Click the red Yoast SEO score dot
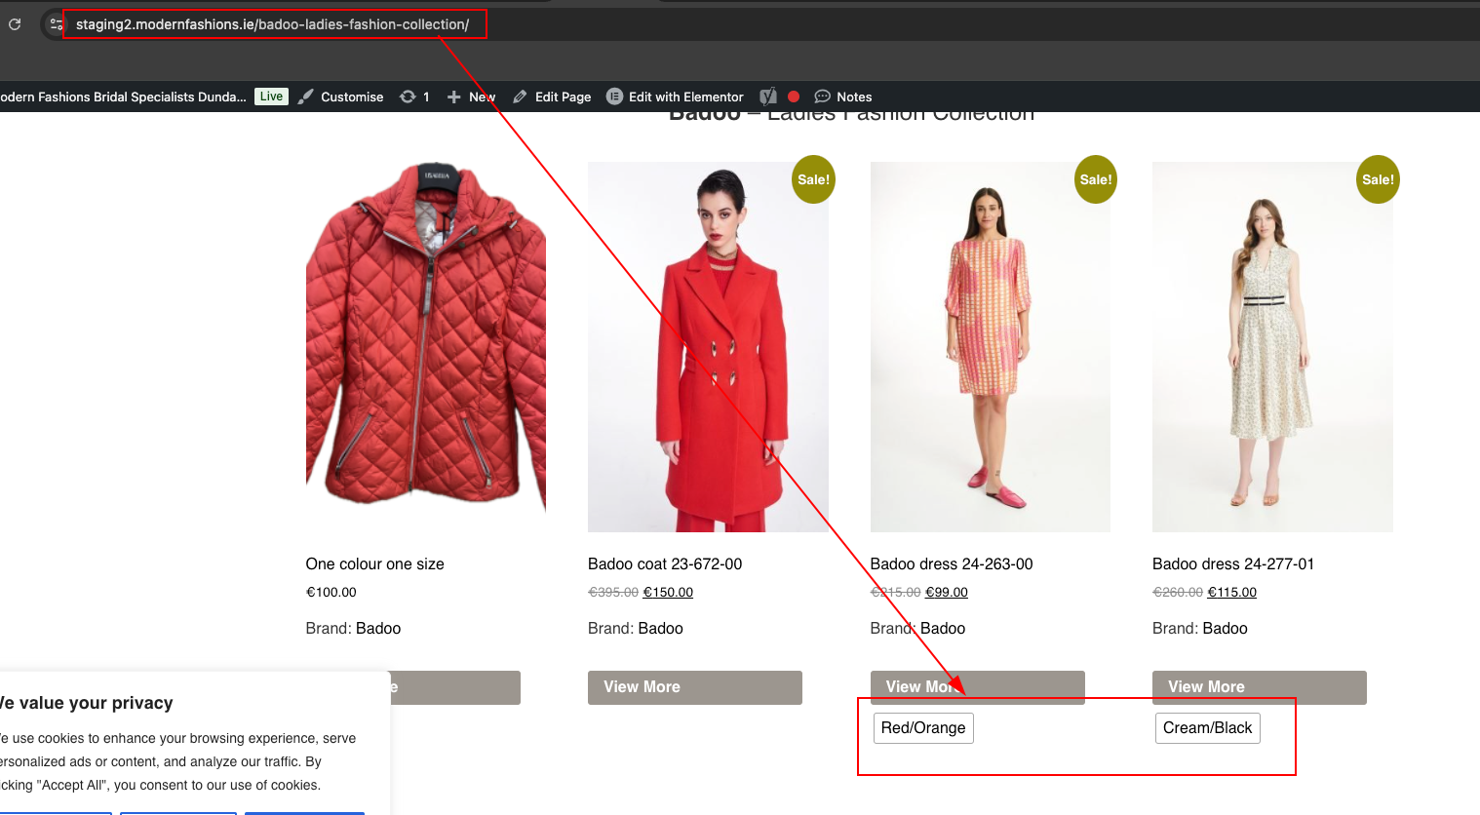Viewport: 1480px width, 815px height. [x=794, y=97]
